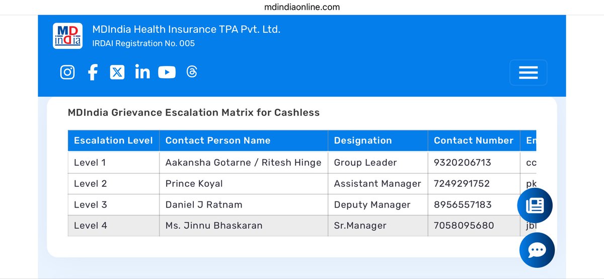Open the YouTube social icon
Viewport: 604px width, 279px height.
click(x=167, y=73)
